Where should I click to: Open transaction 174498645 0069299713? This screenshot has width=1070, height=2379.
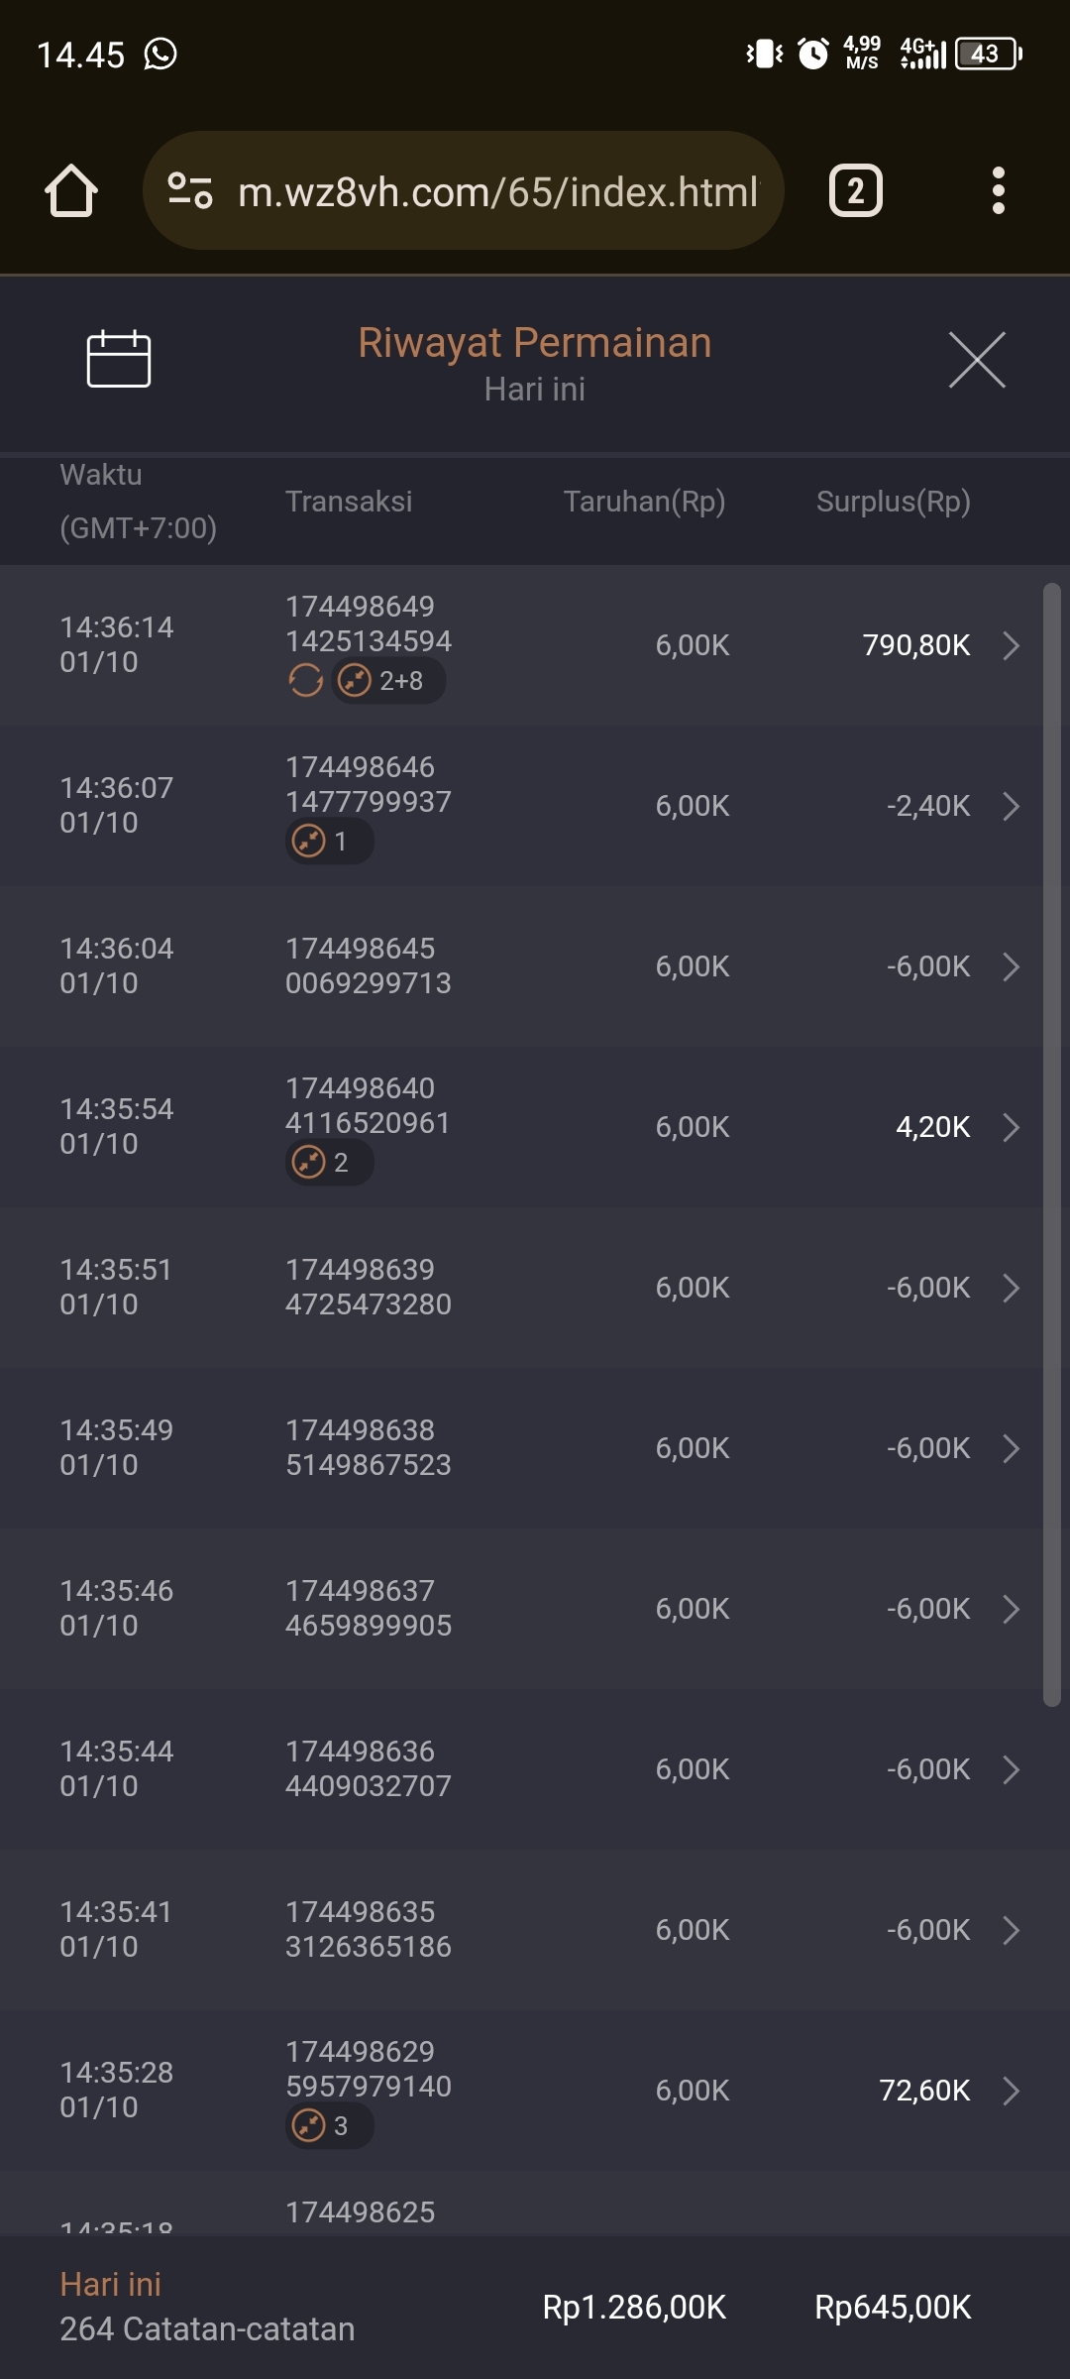pyautogui.click(x=368, y=966)
